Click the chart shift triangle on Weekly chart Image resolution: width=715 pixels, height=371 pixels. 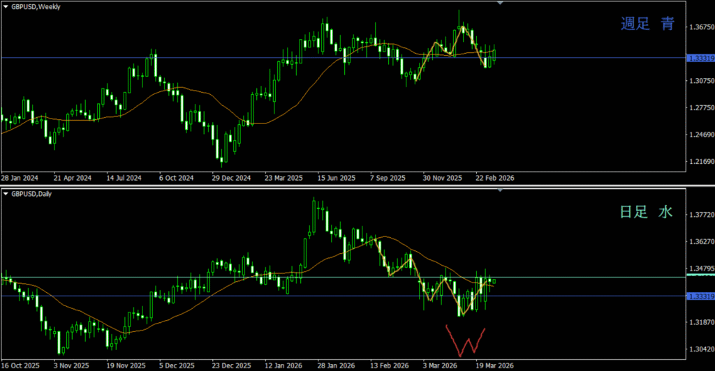pos(499,3)
